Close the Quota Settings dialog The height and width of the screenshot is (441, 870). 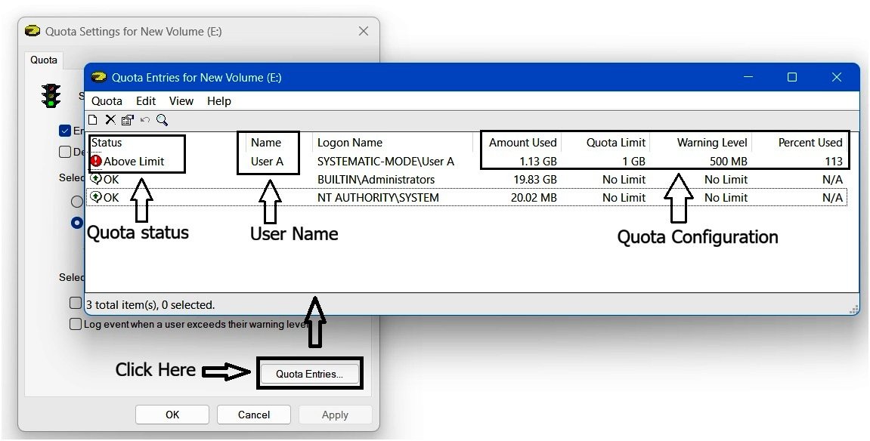pyautogui.click(x=364, y=31)
